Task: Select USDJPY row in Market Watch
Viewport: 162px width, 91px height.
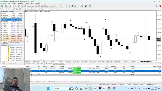Action: [11, 30]
